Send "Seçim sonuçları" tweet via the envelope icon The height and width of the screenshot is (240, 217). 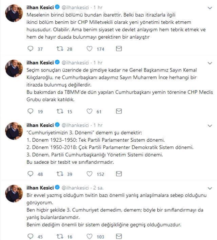pos(119,111)
